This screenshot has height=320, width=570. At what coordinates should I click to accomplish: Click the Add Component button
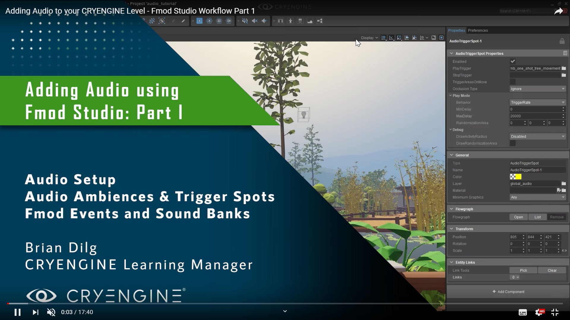click(x=508, y=292)
